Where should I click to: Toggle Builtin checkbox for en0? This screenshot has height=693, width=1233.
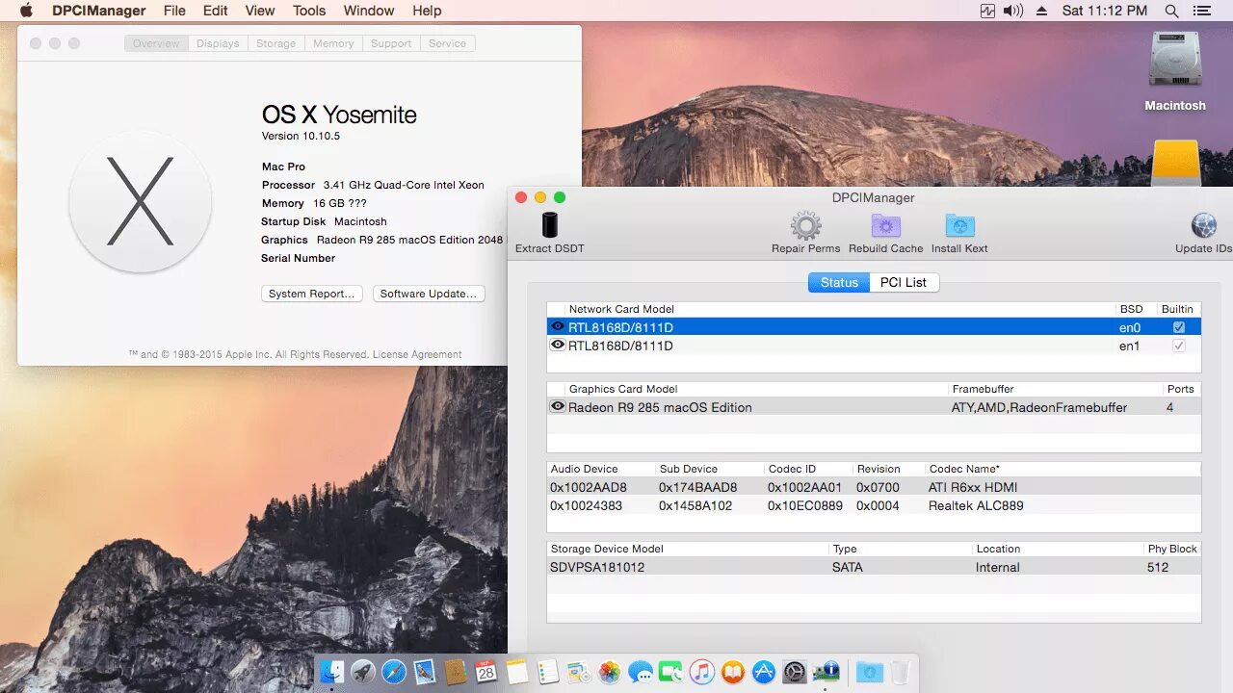click(x=1178, y=327)
